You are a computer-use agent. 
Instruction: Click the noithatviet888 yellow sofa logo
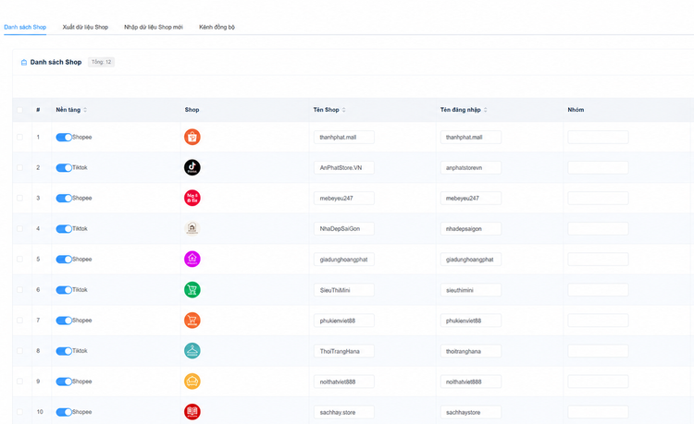coord(192,382)
